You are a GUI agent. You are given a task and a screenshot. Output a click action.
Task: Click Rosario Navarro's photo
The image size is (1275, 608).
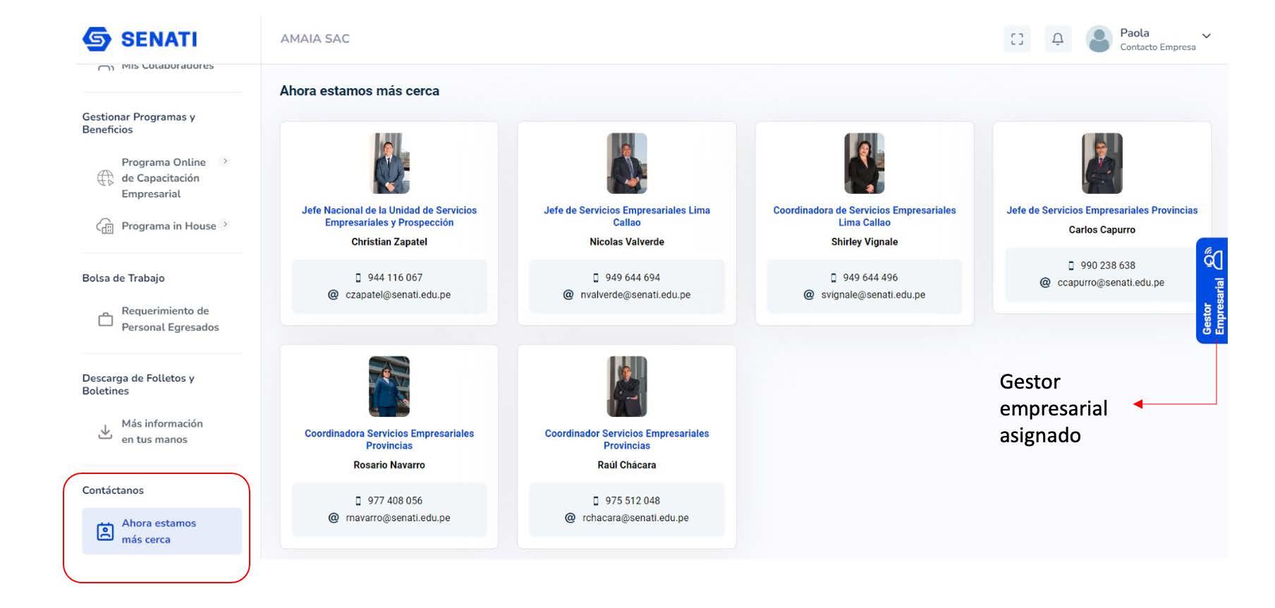(389, 387)
